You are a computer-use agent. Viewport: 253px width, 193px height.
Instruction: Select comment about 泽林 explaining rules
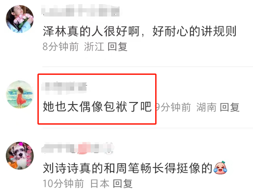pos(140,31)
